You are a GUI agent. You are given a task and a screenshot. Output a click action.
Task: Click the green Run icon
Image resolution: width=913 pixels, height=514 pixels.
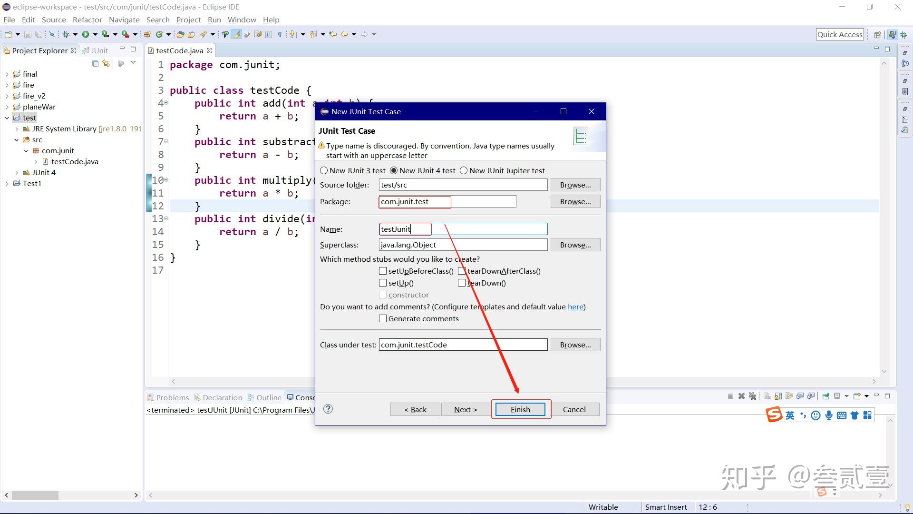86,34
